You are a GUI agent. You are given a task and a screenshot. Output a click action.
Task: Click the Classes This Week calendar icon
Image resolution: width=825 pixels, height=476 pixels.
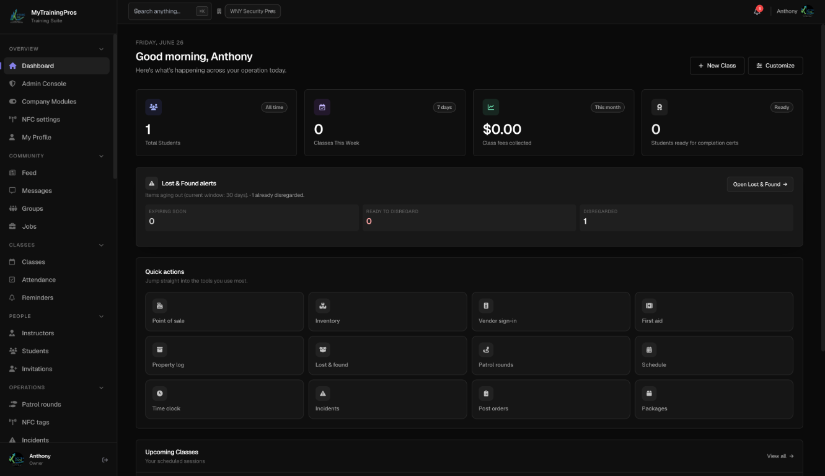[x=322, y=107]
